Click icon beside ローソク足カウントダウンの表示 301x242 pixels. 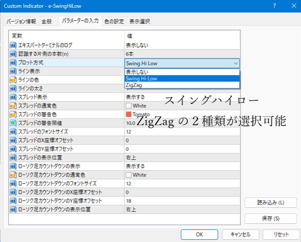[x=13, y=166]
